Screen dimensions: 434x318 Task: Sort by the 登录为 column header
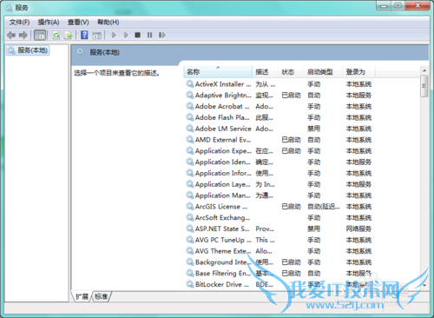pyautogui.click(x=358, y=72)
